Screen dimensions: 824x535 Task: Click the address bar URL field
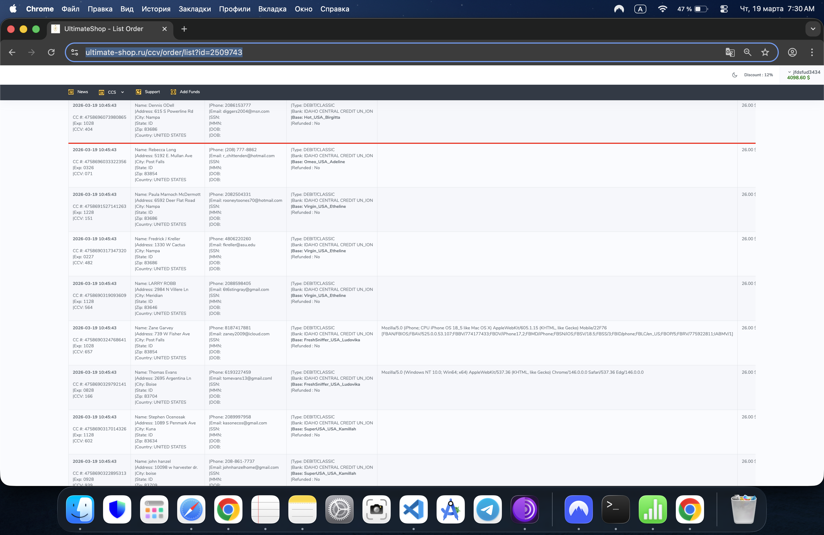[x=381, y=52]
